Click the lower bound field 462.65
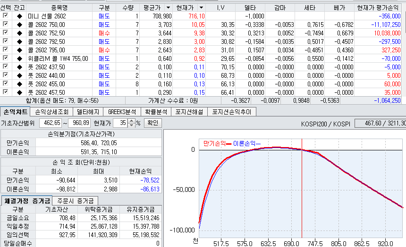This screenshot has width=406, height=247. click(x=51, y=123)
